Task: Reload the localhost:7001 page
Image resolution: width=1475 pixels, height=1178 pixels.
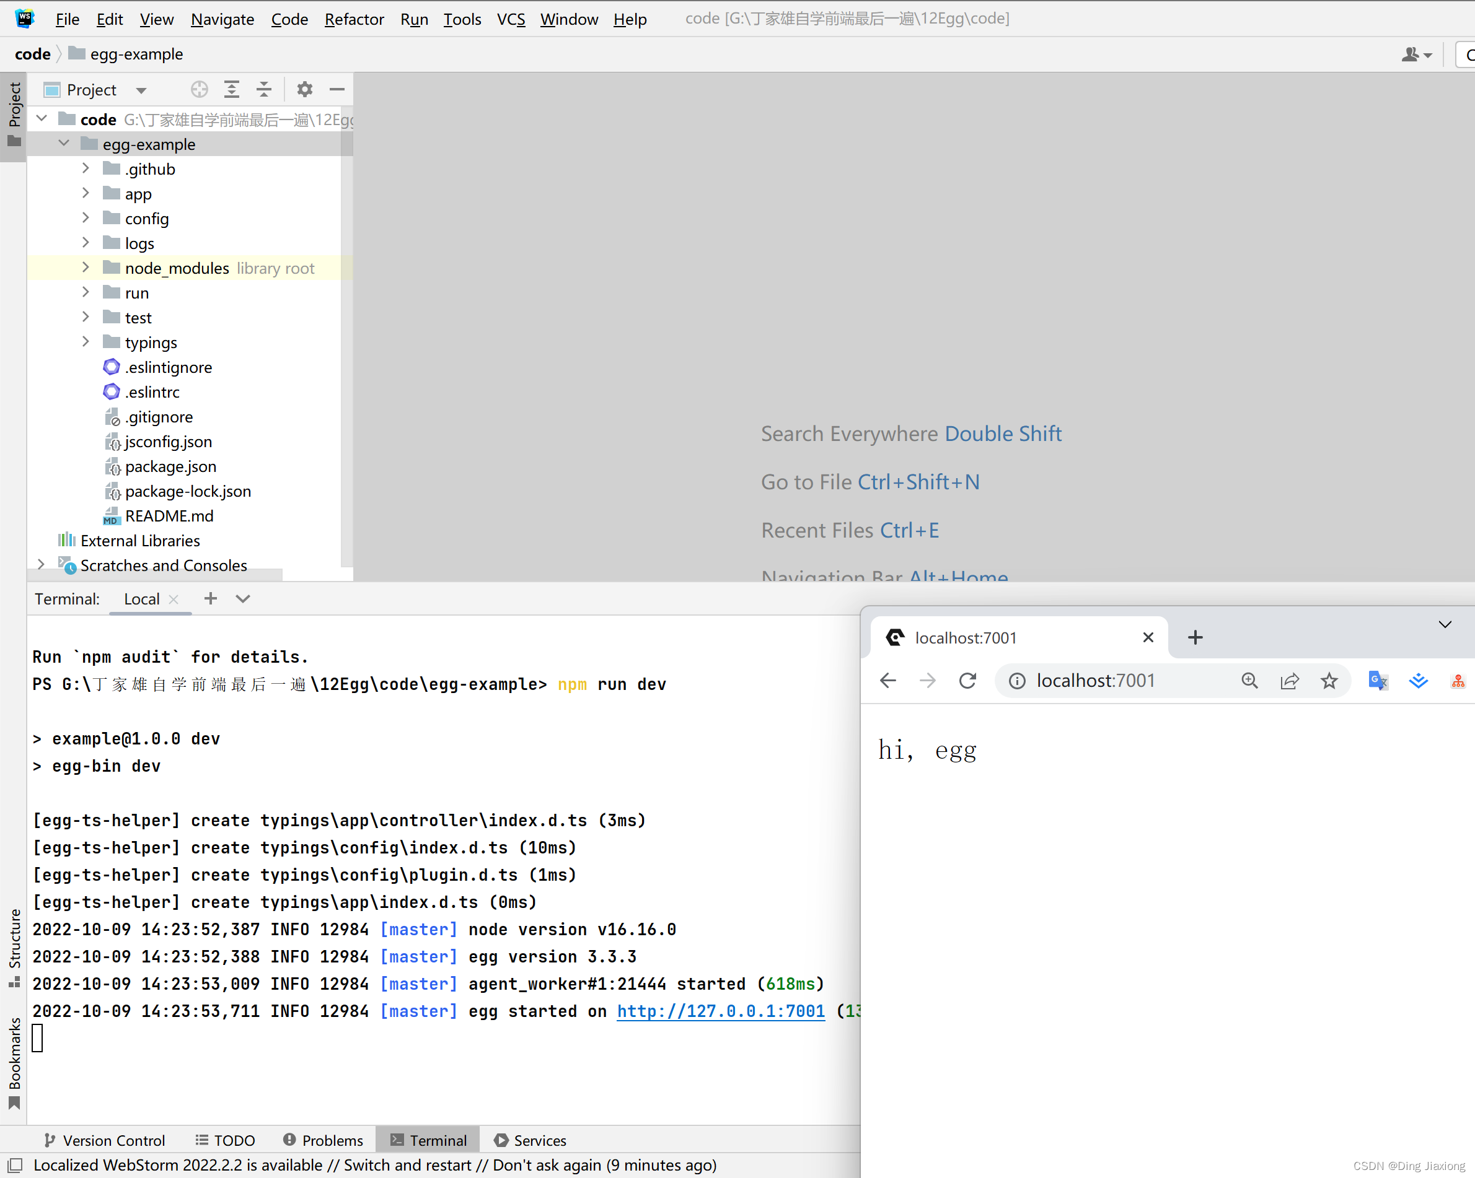Action: click(x=967, y=680)
